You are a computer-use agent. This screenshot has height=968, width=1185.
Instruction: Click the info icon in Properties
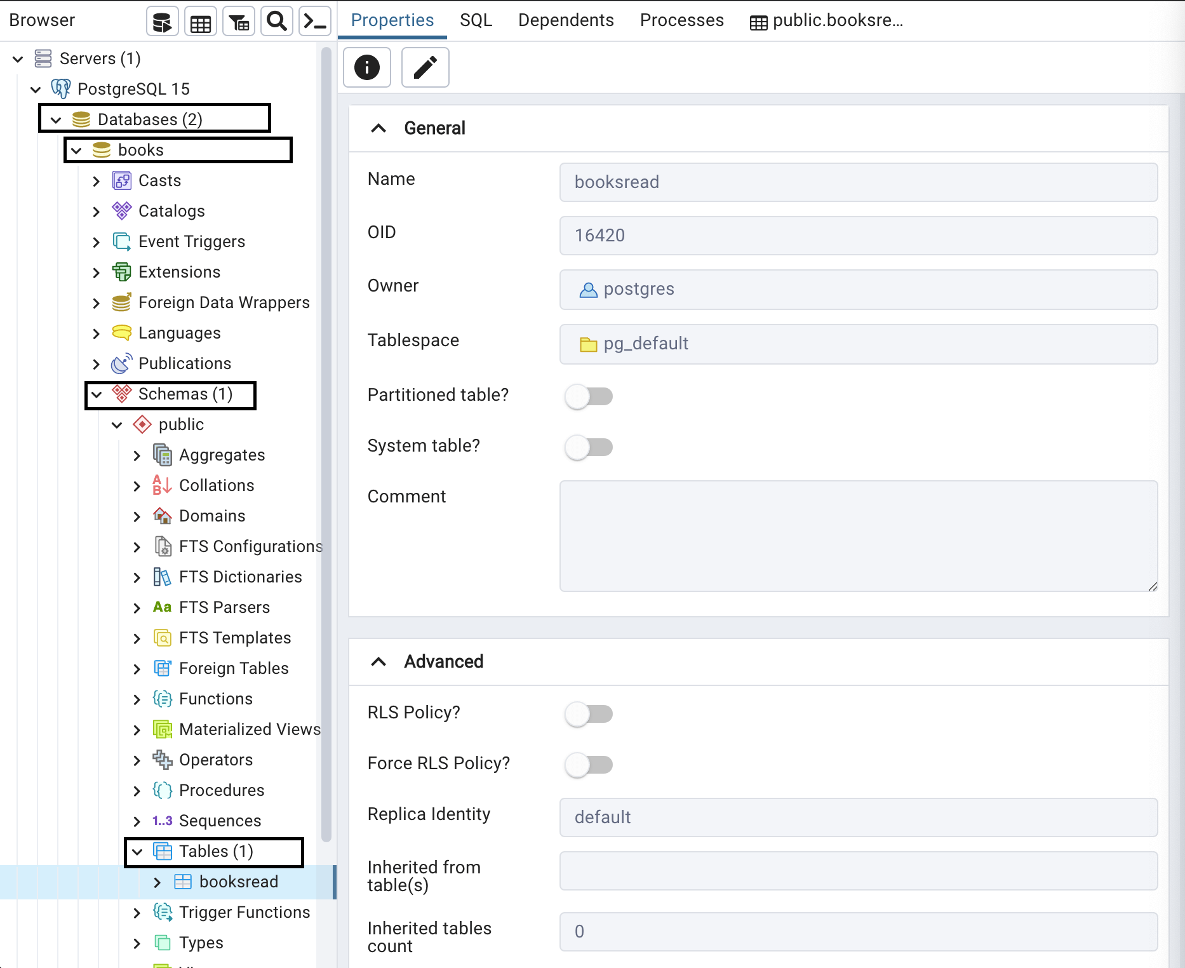[367, 67]
